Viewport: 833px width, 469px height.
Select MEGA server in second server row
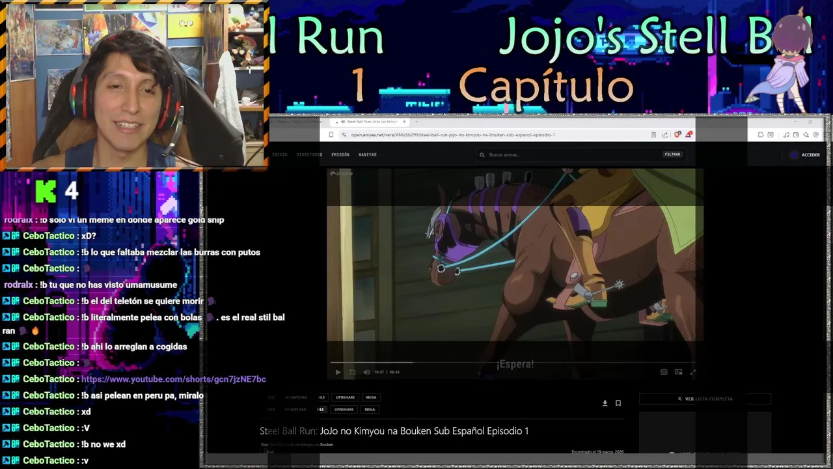click(x=370, y=410)
